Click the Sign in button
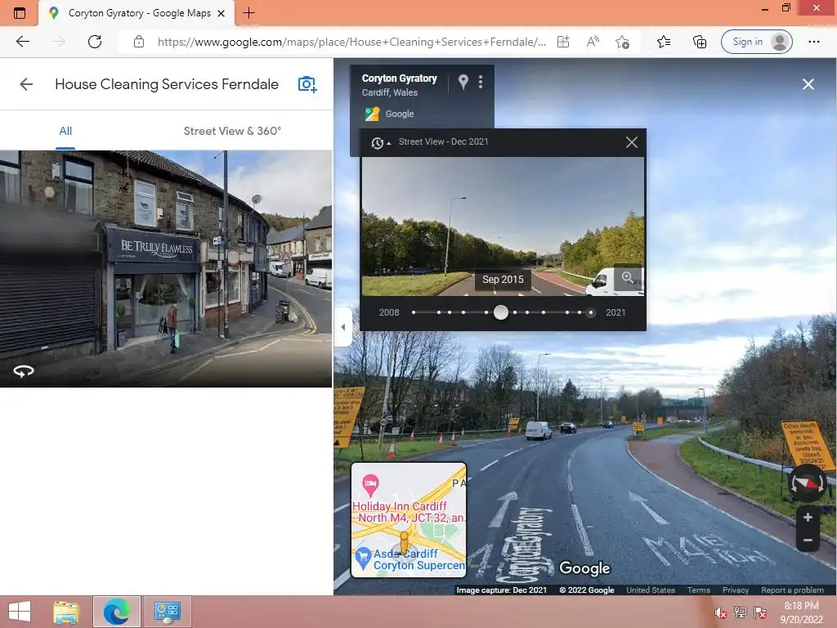Viewport: 837px width, 628px height. click(x=756, y=42)
